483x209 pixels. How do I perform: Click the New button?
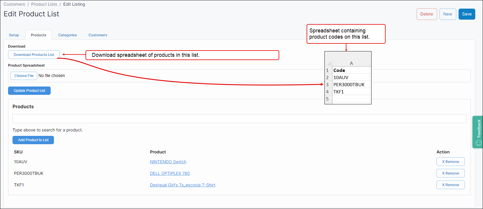tap(448, 14)
